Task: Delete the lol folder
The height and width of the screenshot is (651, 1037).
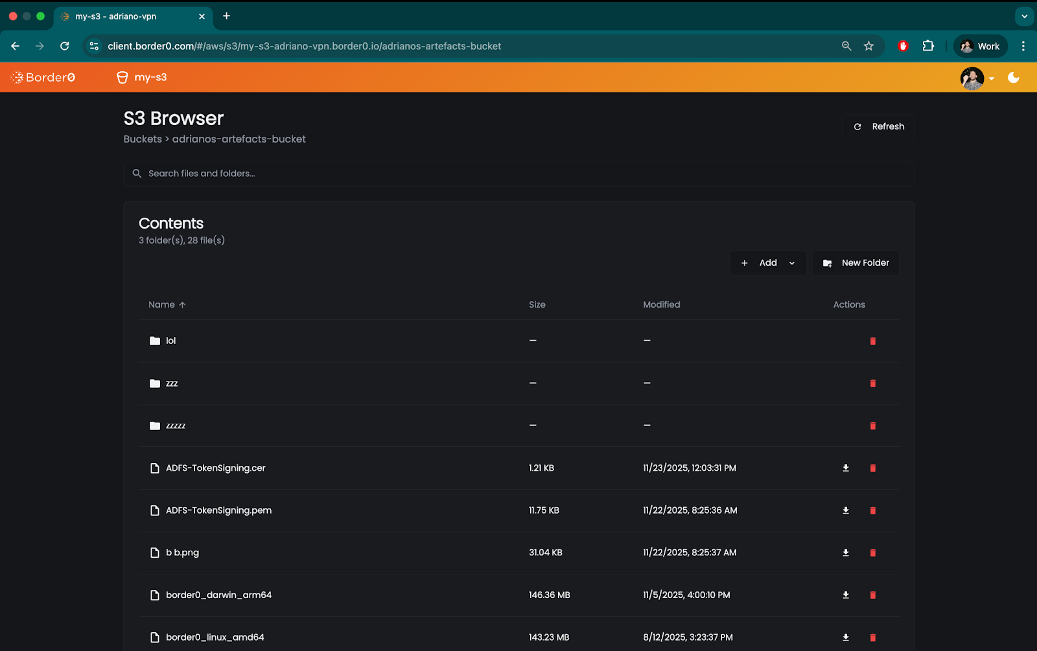Action: [872, 341]
